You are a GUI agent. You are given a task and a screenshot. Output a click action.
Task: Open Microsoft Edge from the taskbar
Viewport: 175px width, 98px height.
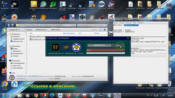coord(52,96)
